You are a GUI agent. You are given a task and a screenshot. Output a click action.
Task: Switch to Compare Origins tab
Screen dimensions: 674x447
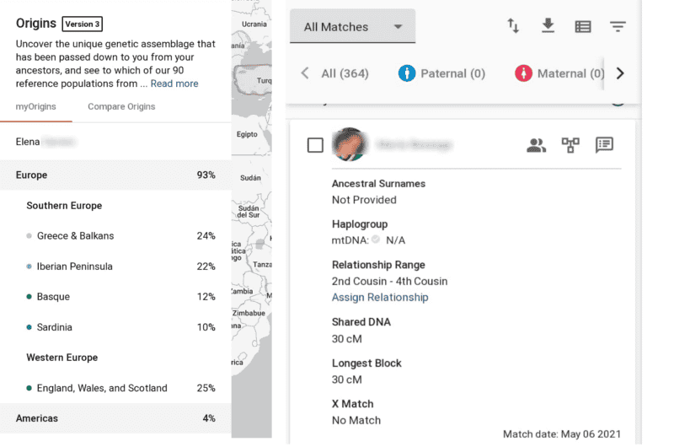point(121,106)
